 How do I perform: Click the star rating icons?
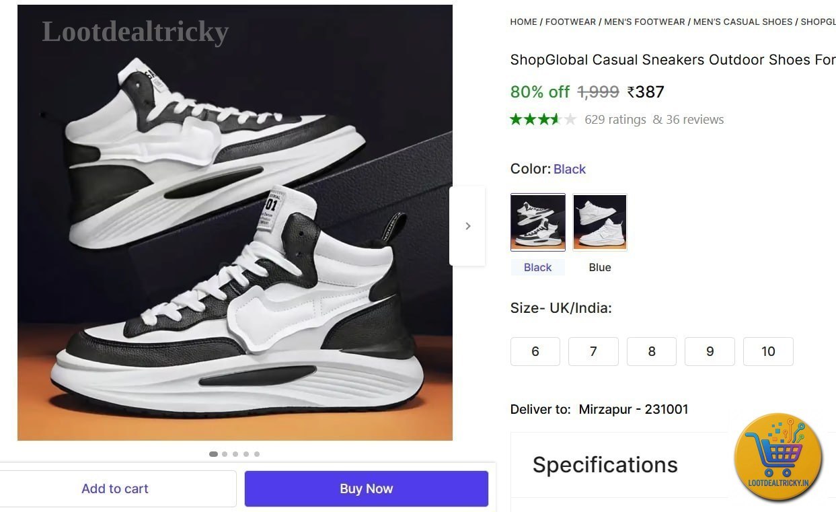coord(543,120)
